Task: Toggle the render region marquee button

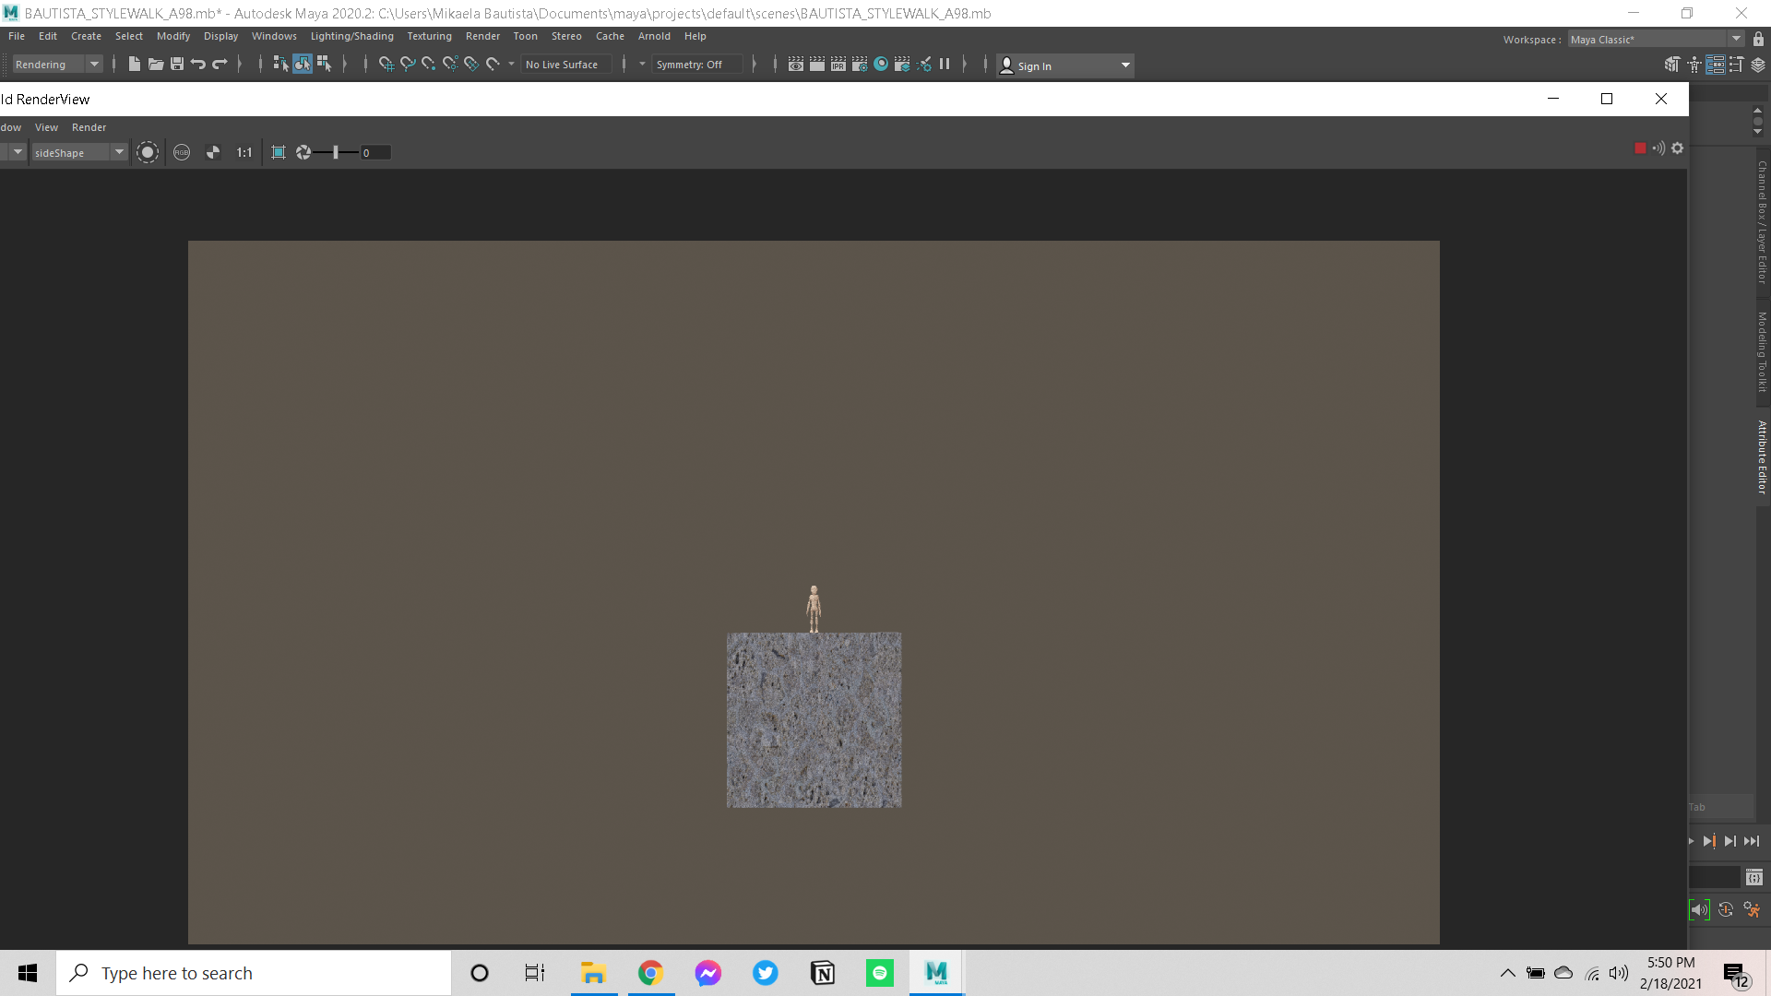Action: [279, 152]
